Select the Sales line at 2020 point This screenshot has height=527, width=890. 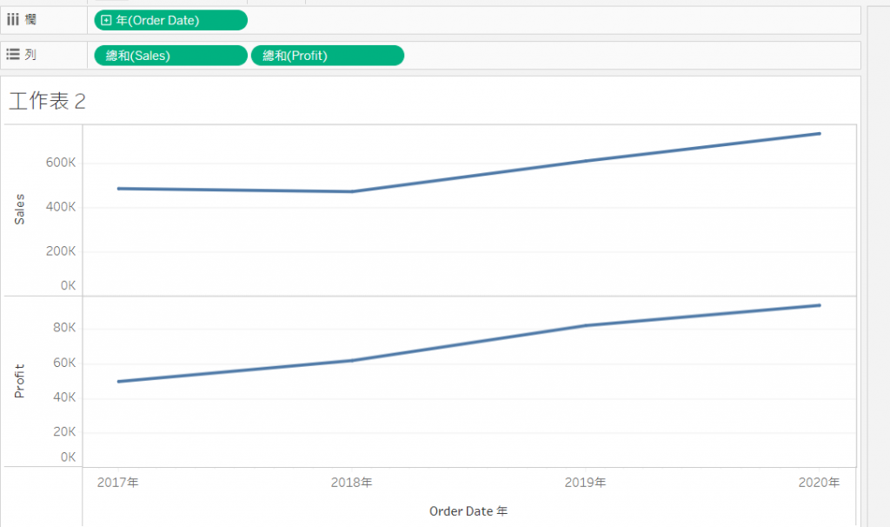[819, 134]
